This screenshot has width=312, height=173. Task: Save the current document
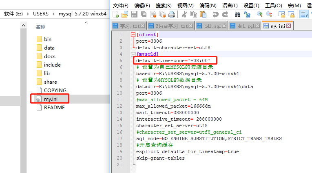point(134,14)
